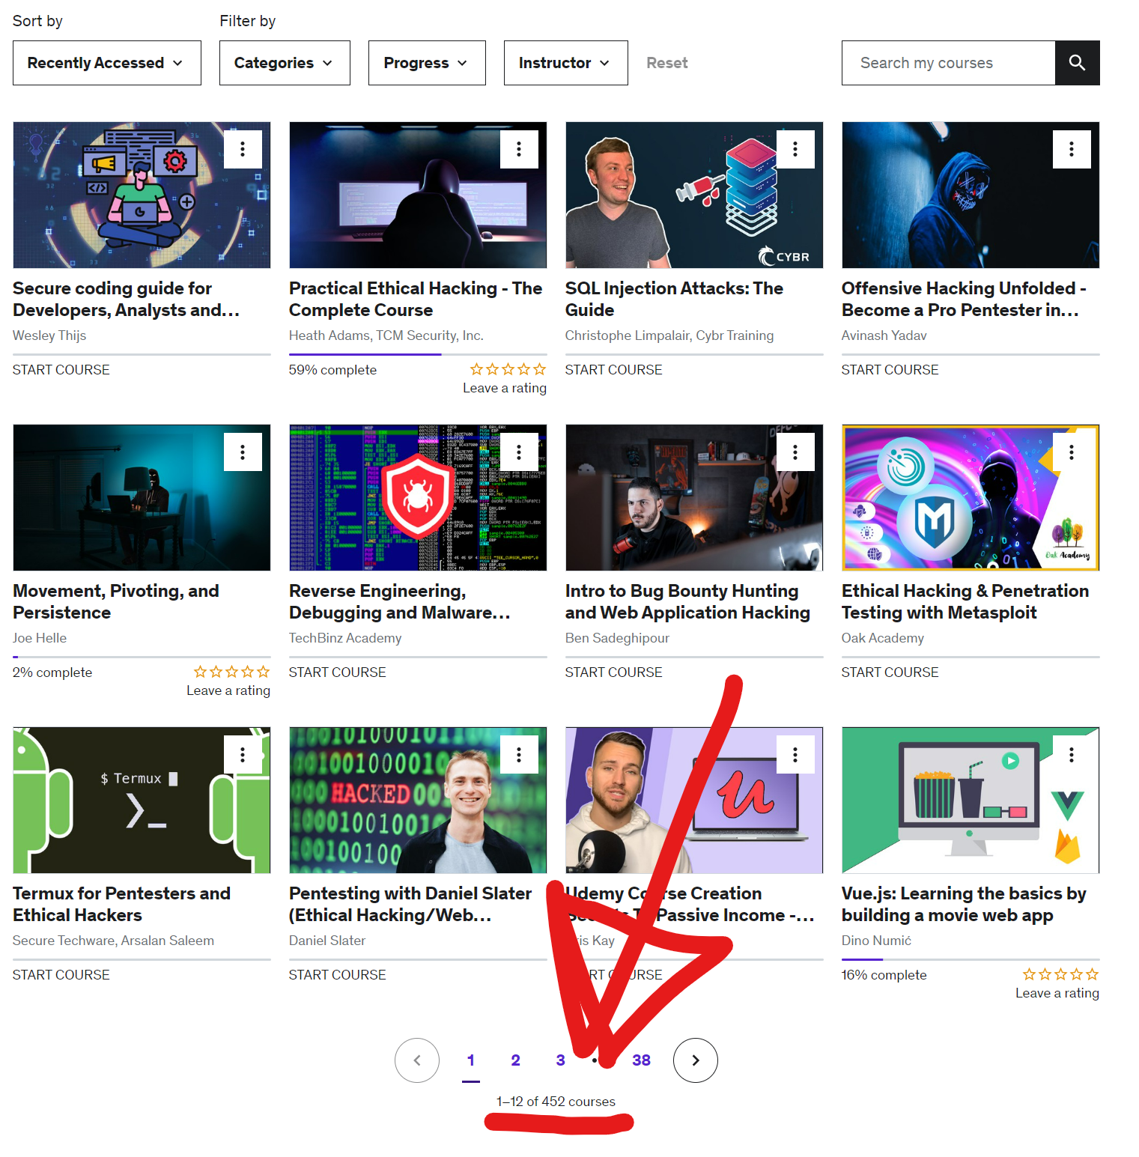Open Practical Ethical Hacking thumbnail
The height and width of the screenshot is (1157, 1139).
(418, 195)
